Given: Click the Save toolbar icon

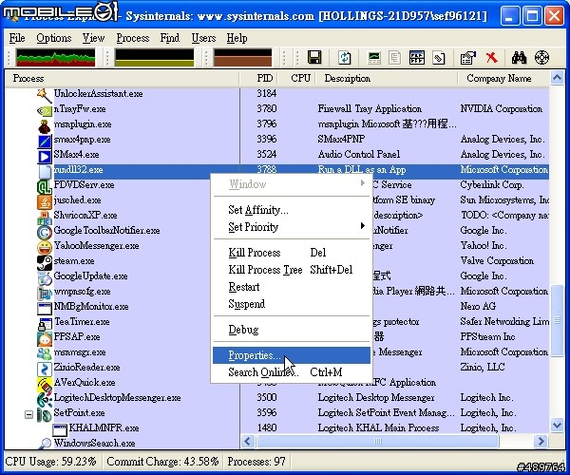Looking at the screenshot, I should (x=314, y=58).
